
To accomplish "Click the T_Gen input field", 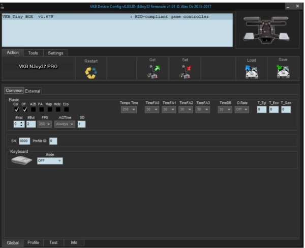I will [x=286, y=109].
